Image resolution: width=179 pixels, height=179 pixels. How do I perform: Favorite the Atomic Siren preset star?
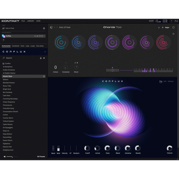[x=44, y=76]
